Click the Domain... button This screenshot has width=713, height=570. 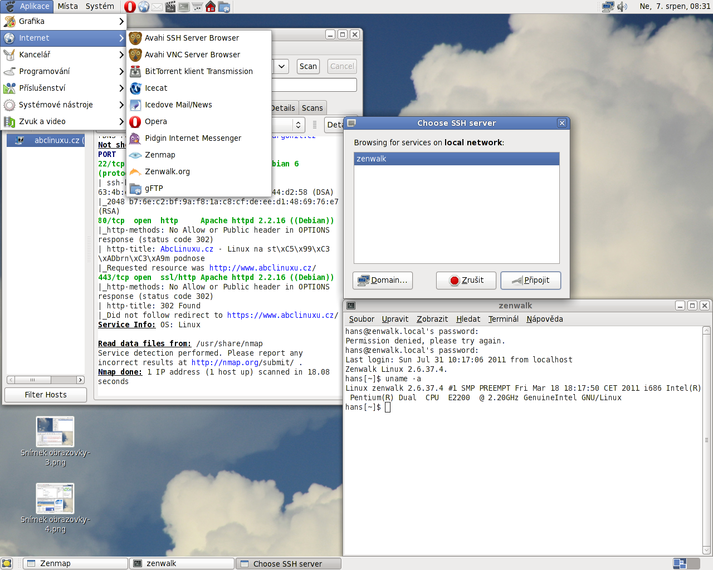pyautogui.click(x=383, y=280)
